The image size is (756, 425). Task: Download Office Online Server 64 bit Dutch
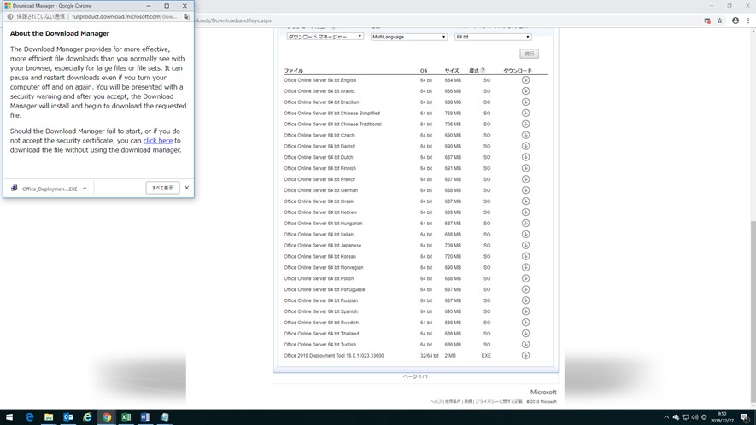coord(525,157)
